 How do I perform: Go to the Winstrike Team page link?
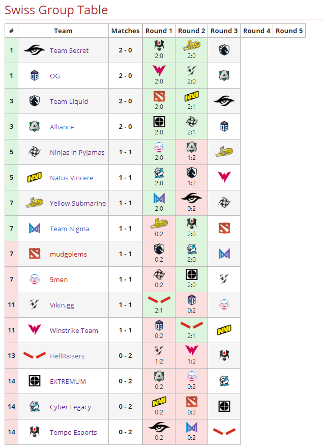click(x=74, y=330)
